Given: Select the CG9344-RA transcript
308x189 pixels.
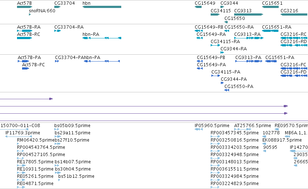Looking at the screenshot, I should [222, 52].
